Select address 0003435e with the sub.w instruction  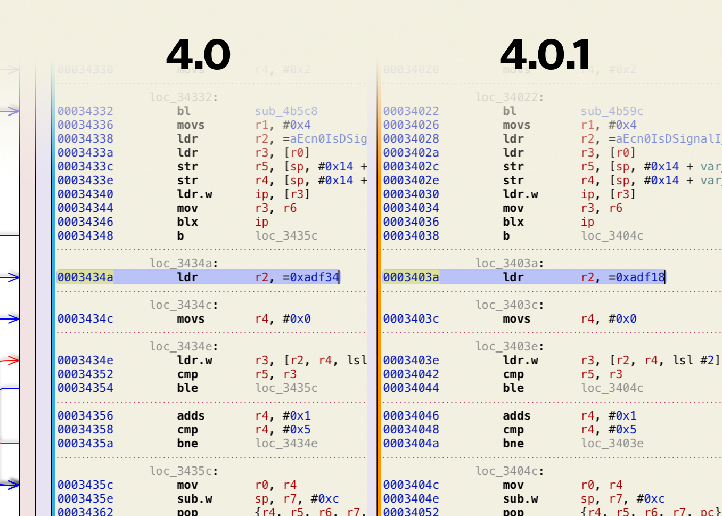85,499
